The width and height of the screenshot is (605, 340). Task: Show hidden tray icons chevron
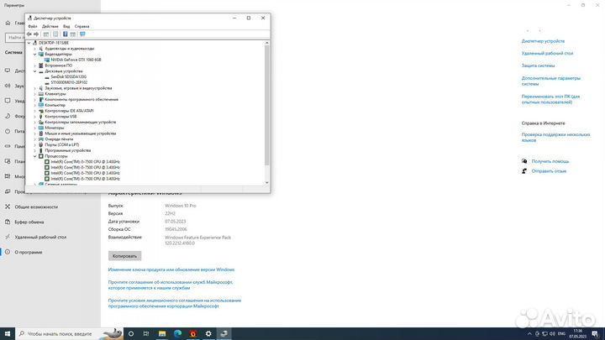click(529, 334)
